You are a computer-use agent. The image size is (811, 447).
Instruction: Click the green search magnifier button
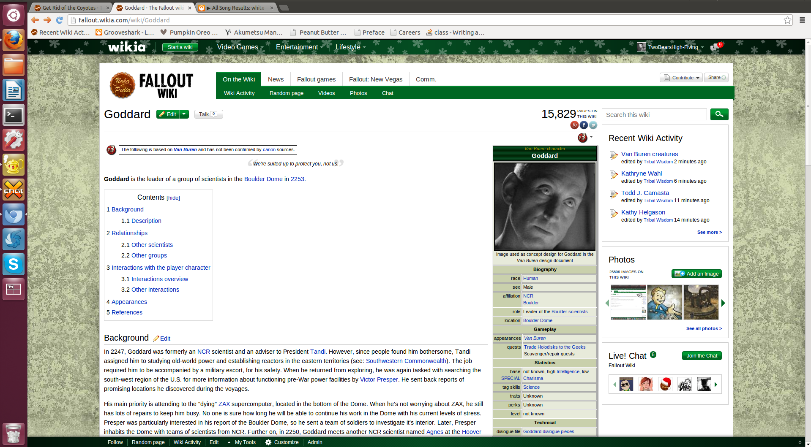pyautogui.click(x=719, y=114)
